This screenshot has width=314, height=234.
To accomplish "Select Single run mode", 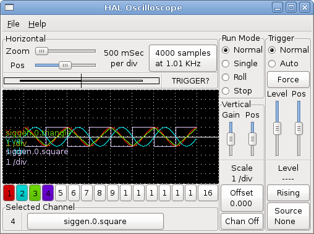I will (240, 64).
